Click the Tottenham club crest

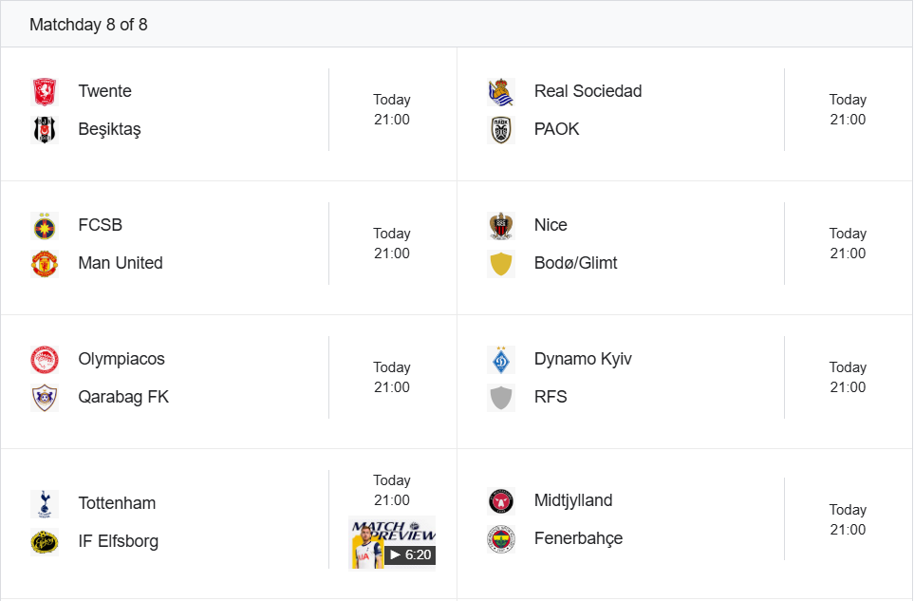point(45,504)
